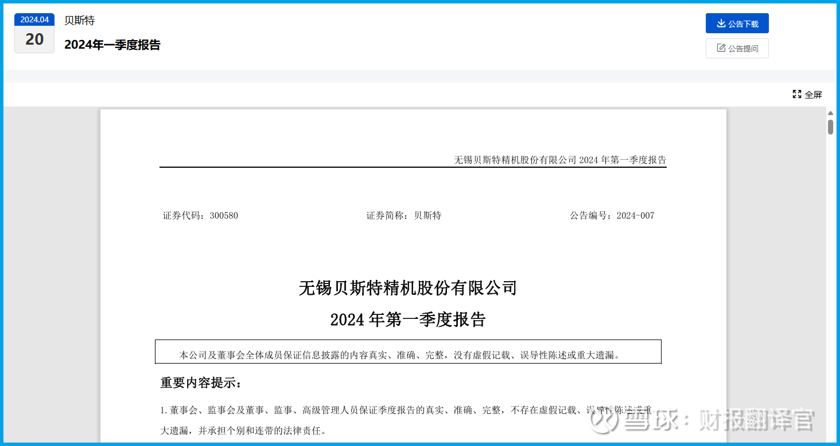840x446 pixels.
Task: Click the download arrow icon on 公告下载 button
Action: [721, 23]
